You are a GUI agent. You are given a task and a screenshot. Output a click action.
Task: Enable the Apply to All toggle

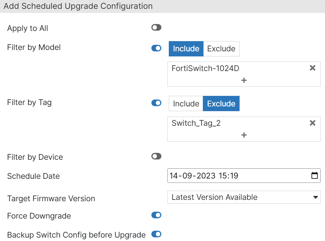[156, 27]
